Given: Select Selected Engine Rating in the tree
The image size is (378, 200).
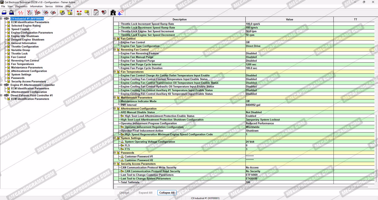Looking at the screenshot, I should pos(26,26).
